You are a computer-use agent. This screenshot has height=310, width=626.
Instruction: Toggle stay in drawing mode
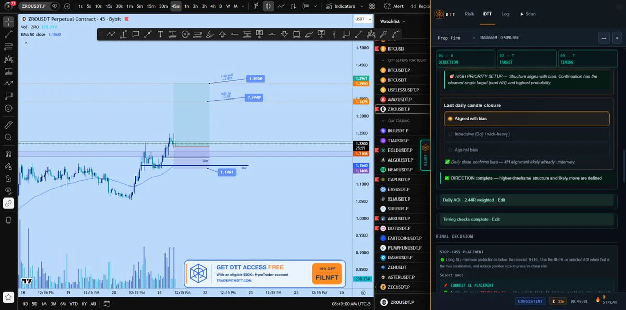[8, 166]
